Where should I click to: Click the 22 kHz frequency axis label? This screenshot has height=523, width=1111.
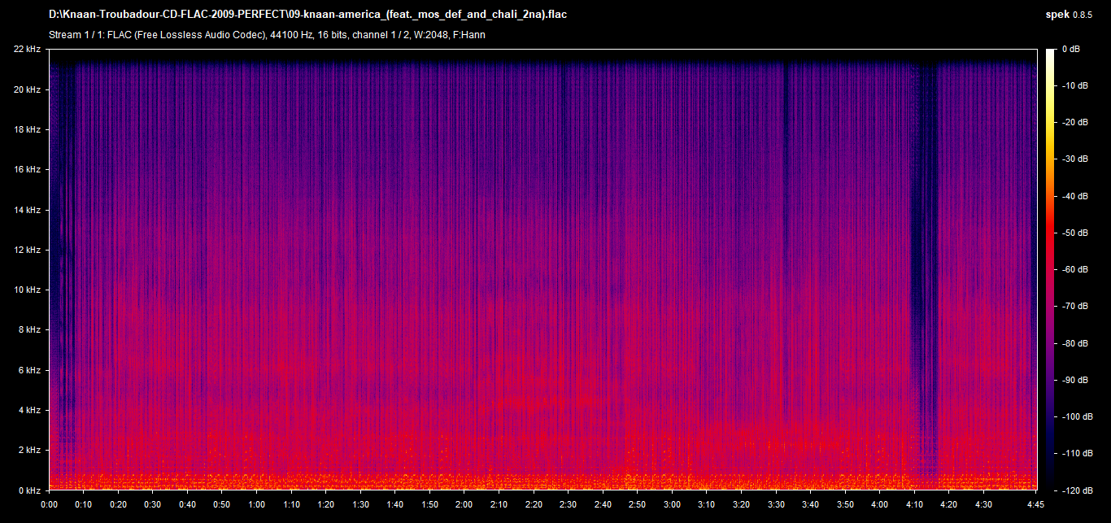tap(27, 50)
